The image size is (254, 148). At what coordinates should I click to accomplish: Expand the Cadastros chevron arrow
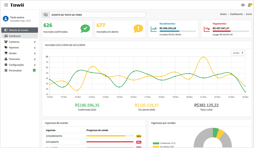[x=35, y=42]
